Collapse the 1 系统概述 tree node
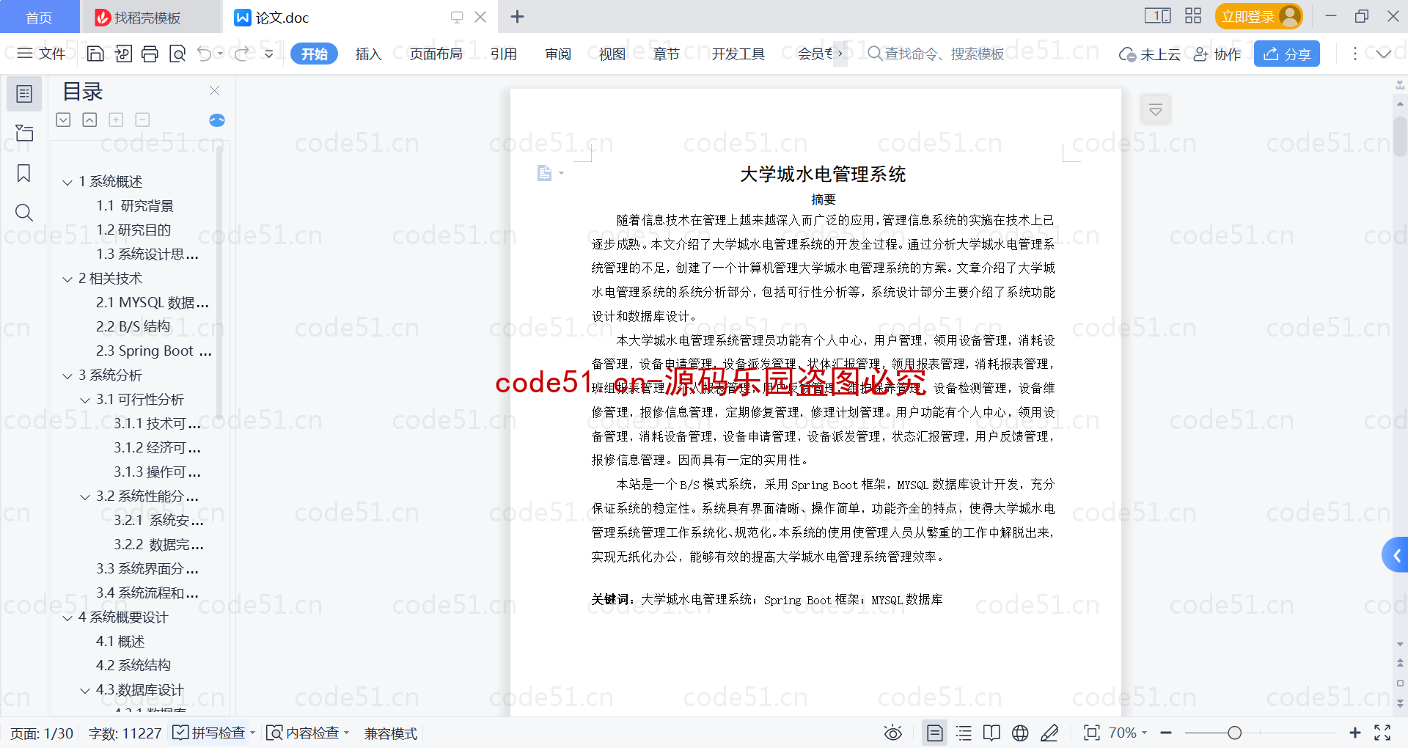The image size is (1408, 748). click(x=67, y=182)
